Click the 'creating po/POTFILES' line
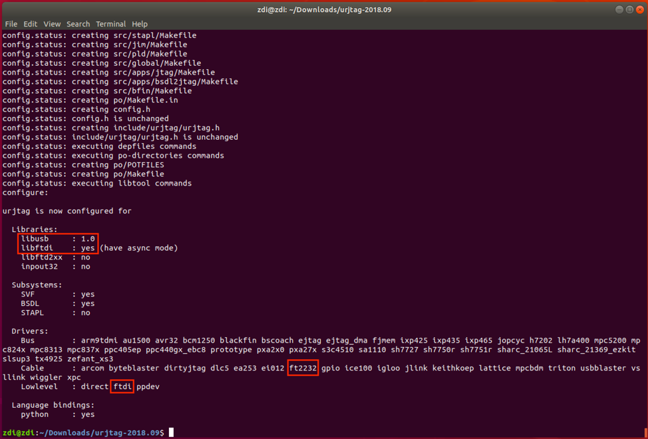This screenshot has width=648, height=439. click(118, 165)
